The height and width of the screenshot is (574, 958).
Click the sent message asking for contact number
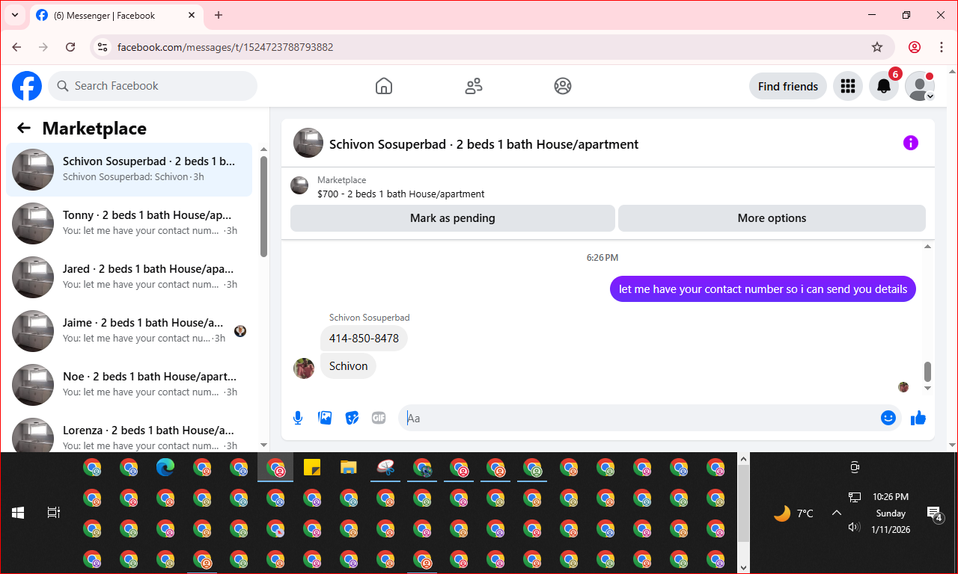[x=763, y=289]
